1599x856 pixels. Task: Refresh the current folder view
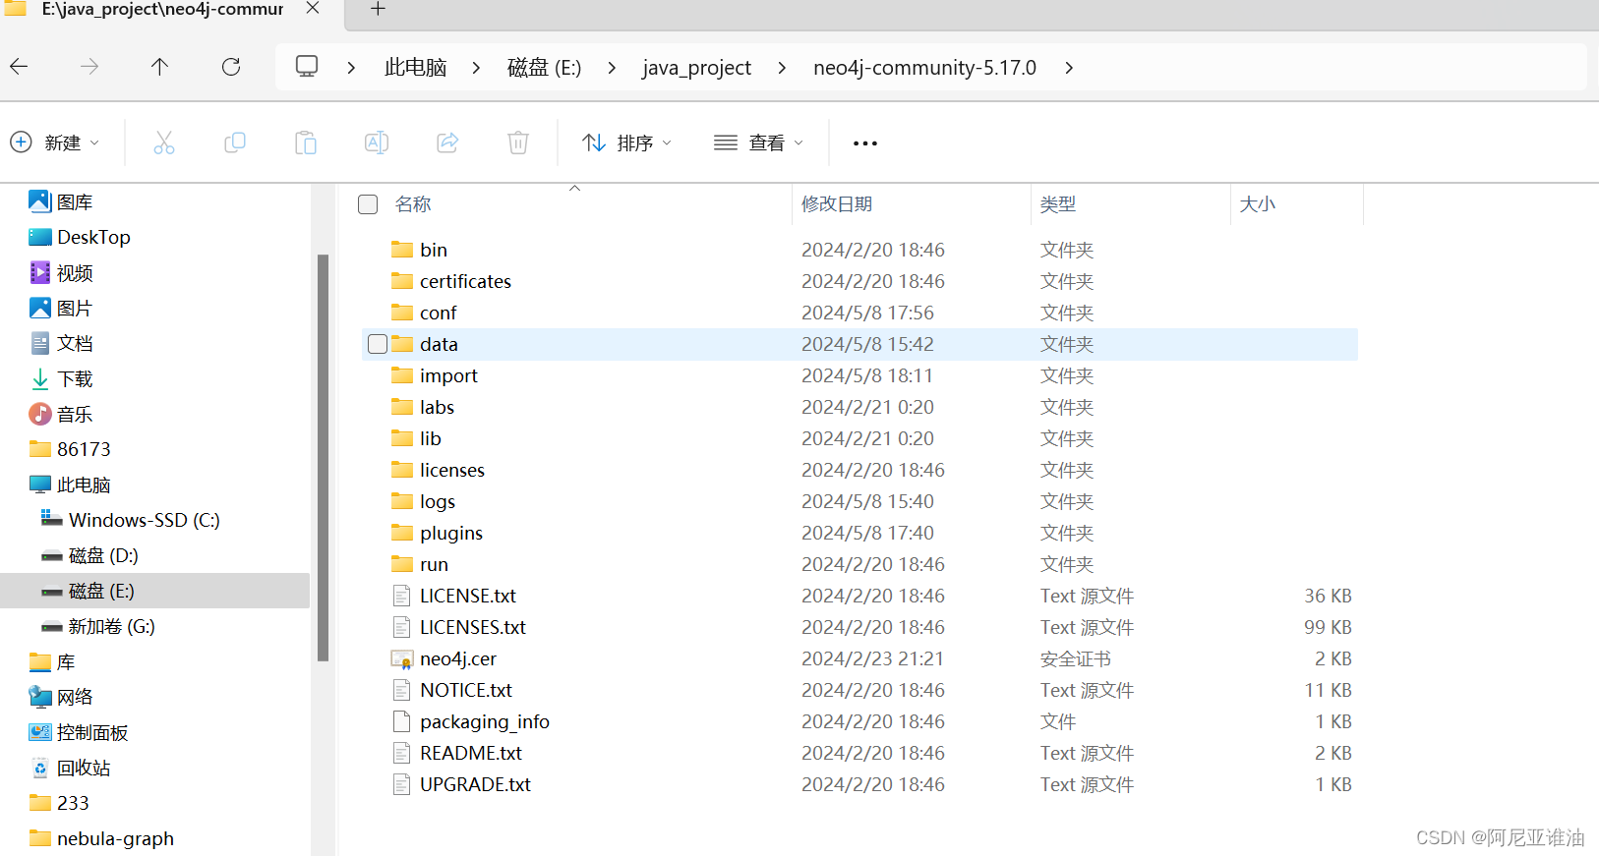pos(231,67)
